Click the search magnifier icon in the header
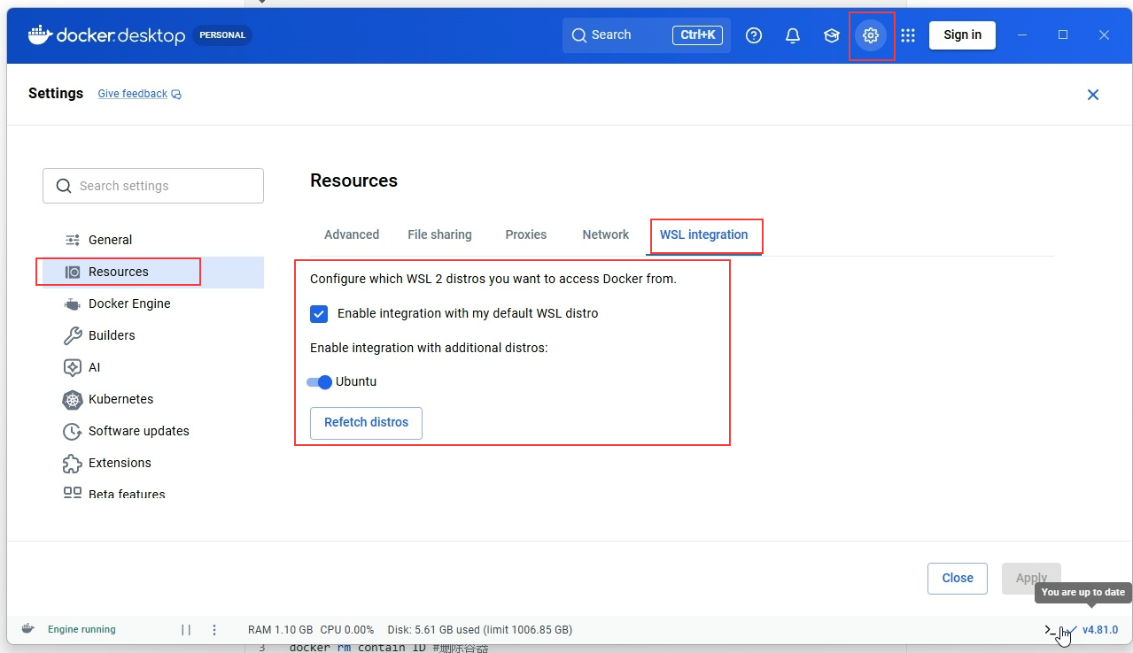This screenshot has height=653, width=1133. (579, 35)
